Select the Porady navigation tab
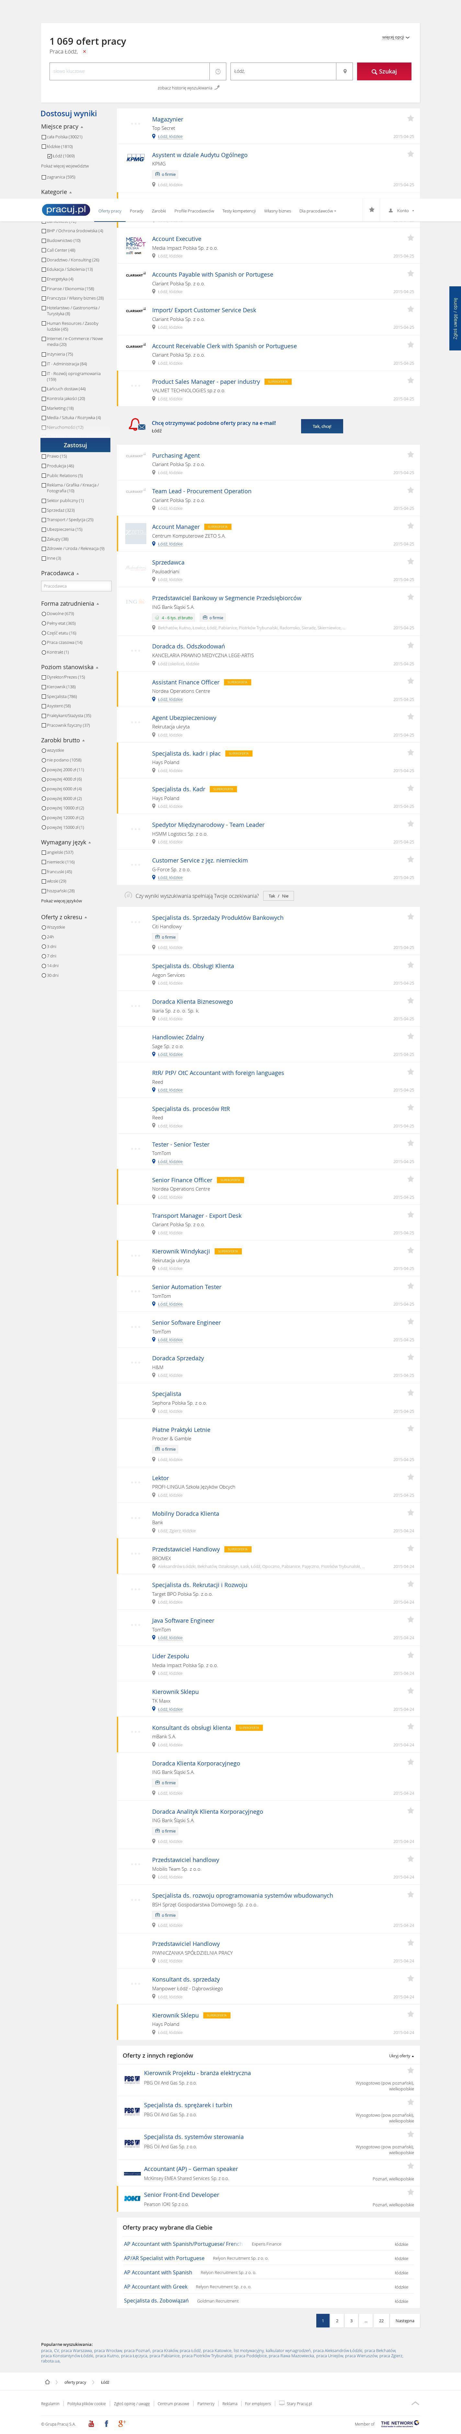This screenshot has width=461, height=2434. point(136,211)
